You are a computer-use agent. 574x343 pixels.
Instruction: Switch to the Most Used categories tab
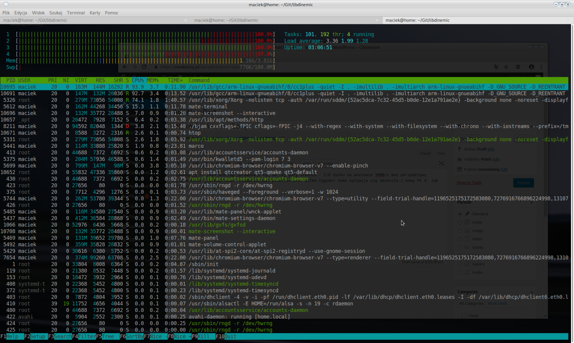[497, 303]
